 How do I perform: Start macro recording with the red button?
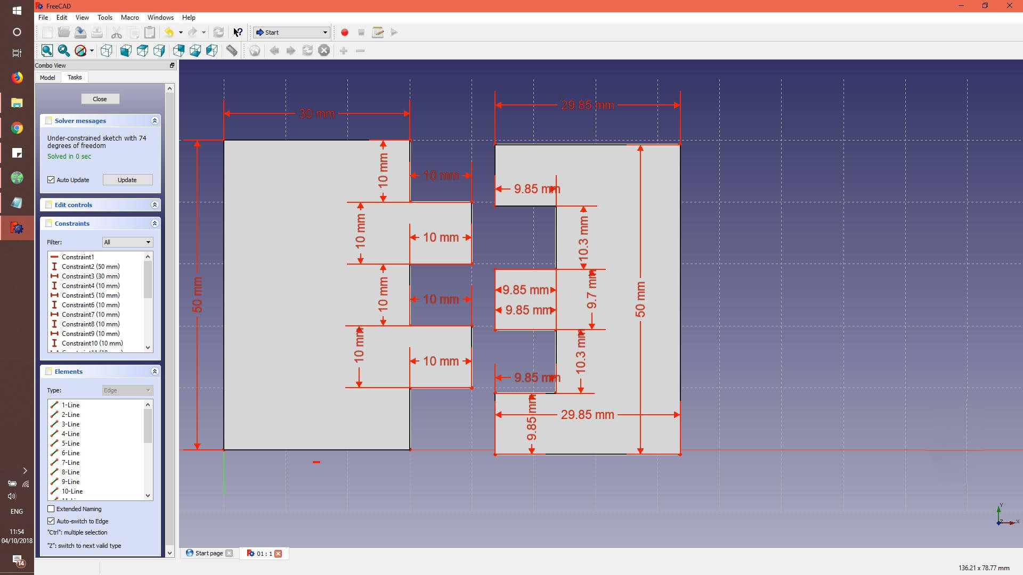tap(345, 32)
